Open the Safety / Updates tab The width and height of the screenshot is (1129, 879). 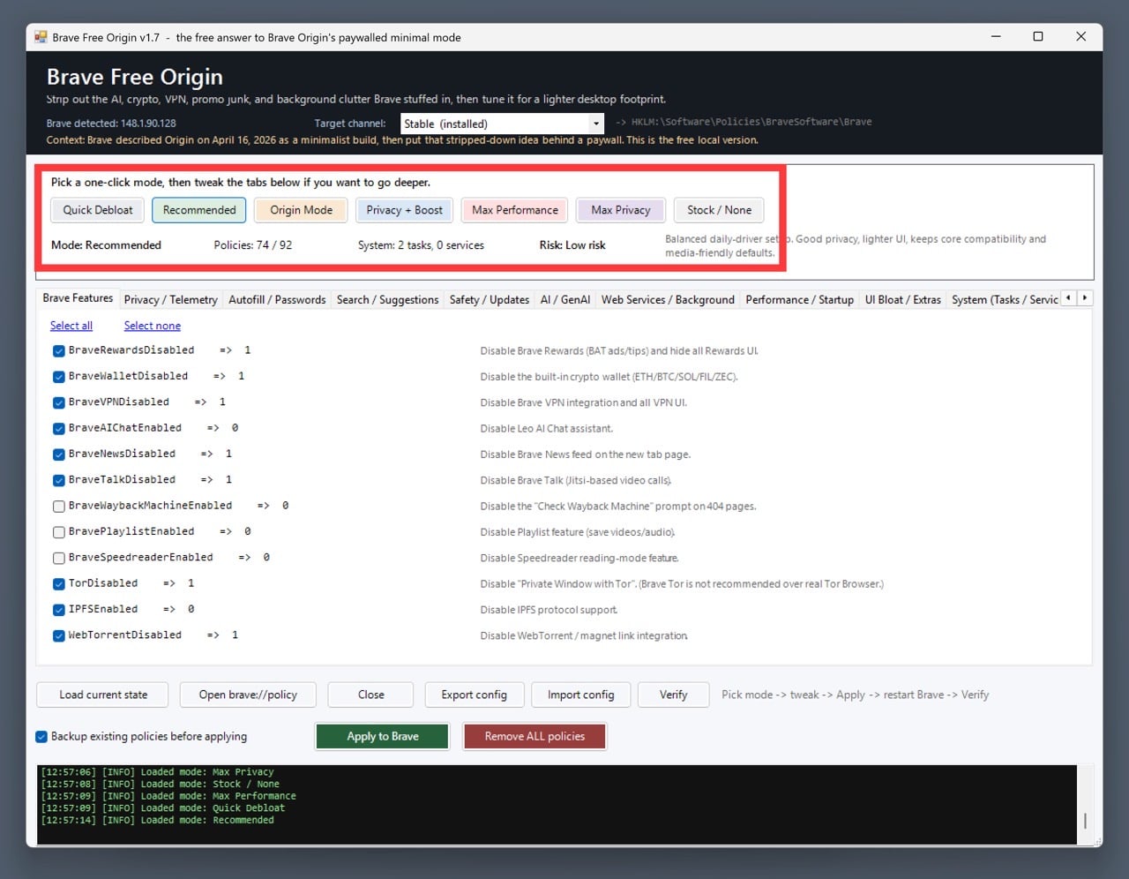coord(490,300)
